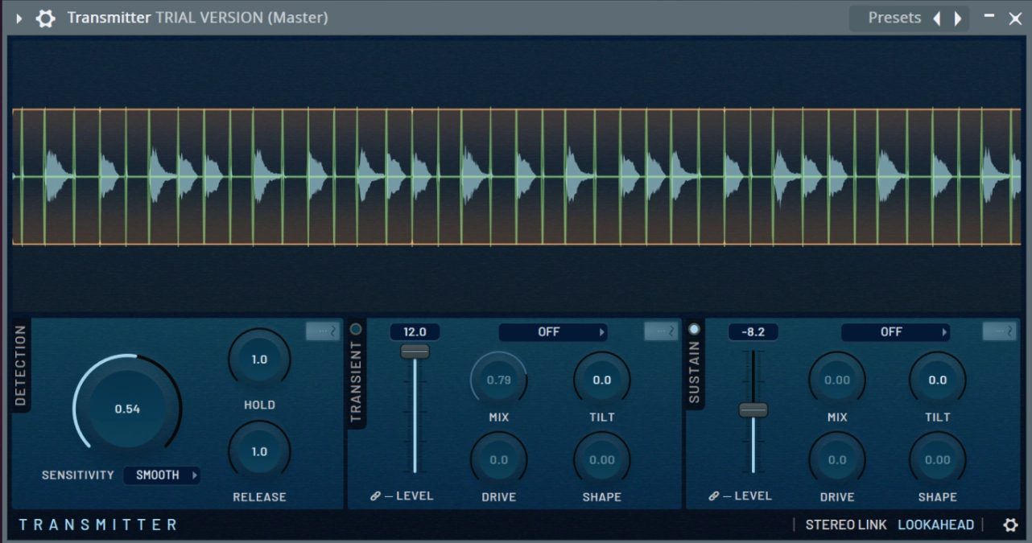This screenshot has height=543, width=1032.
Task: Click the Sensitivity knob showing 0.54
Action: (127, 409)
